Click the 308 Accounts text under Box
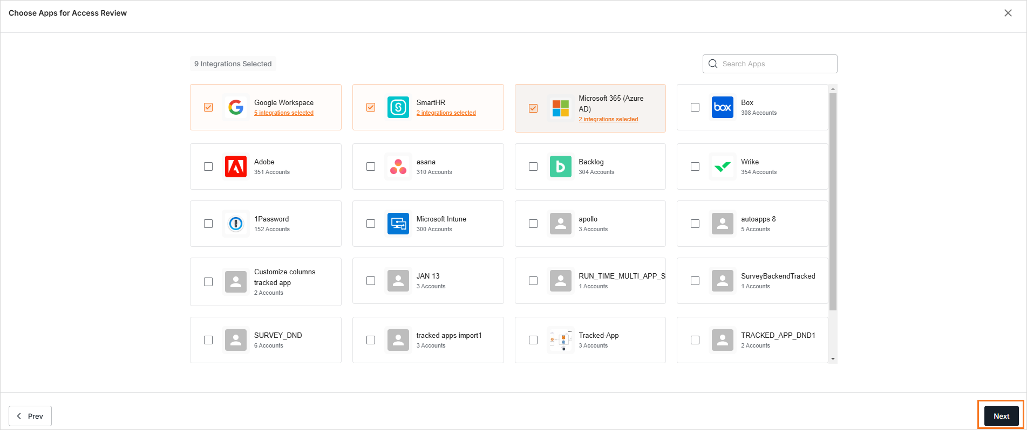The image size is (1027, 430). point(759,113)
